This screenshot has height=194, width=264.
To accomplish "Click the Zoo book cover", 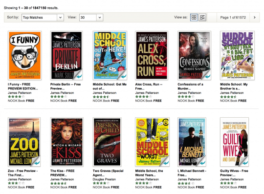I will [24, 142].
